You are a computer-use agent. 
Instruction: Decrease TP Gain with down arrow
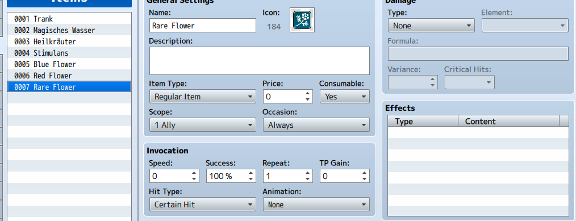[365, 179]
